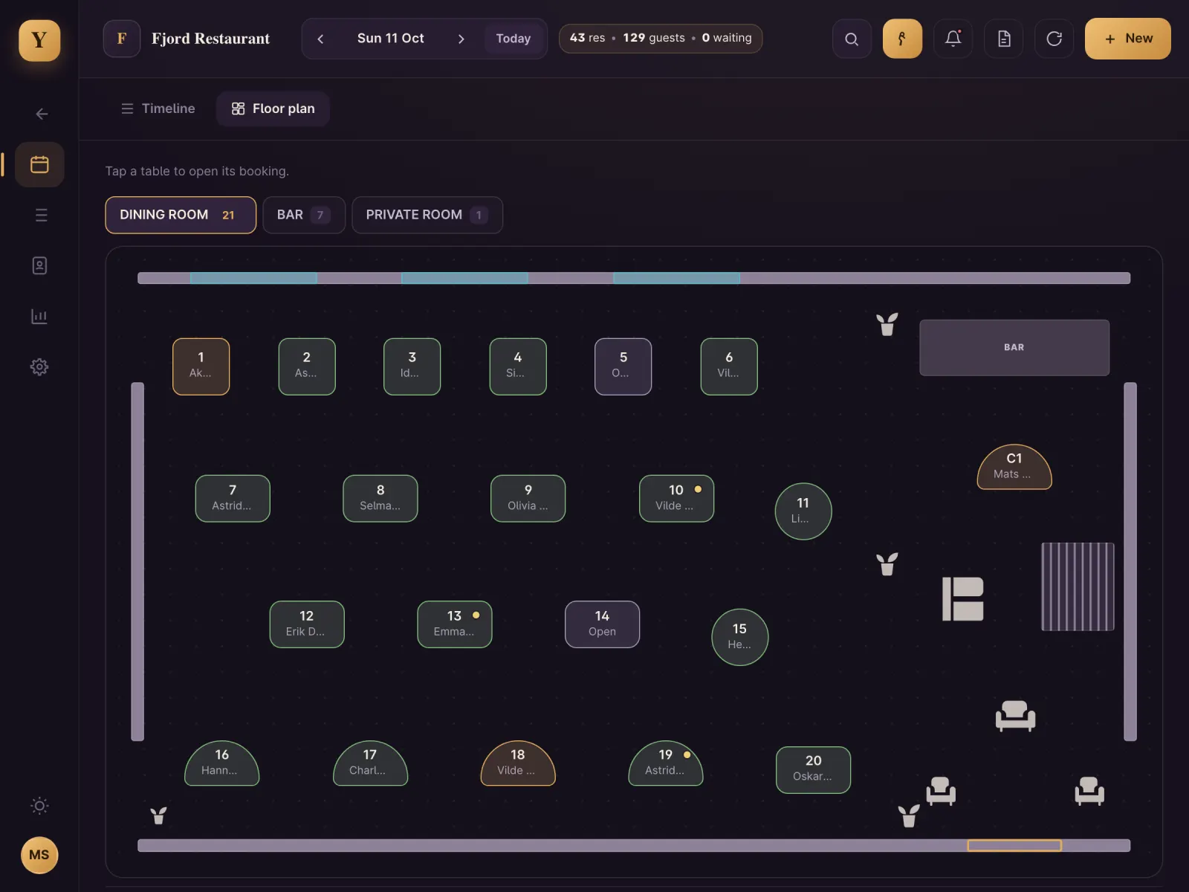Open the Fjord Restaurant selector

click(x=187, y=39)
